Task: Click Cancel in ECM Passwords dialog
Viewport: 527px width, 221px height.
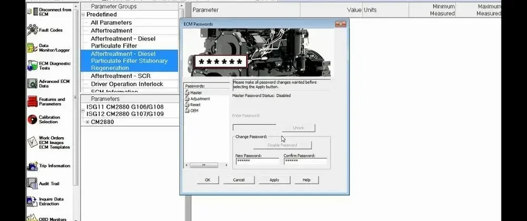Action: 239,180
